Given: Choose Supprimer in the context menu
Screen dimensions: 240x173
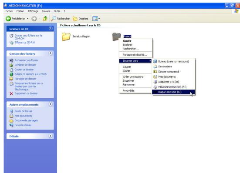Looking at the screenshot, I should coord(135,80).
